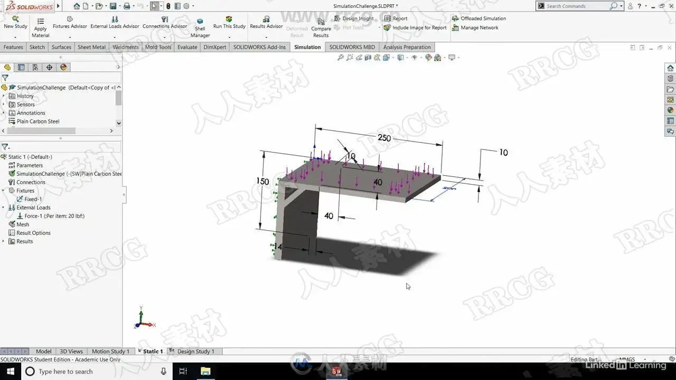The height and width of the screenshot is (380, 676).
Task: Select the Fixed-1 fixture item
Action: pyautogui.click(x=30, y=199)
